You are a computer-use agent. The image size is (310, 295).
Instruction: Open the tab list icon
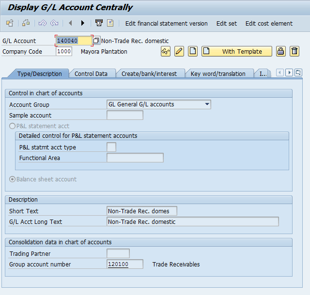click(x=298, y=73)
